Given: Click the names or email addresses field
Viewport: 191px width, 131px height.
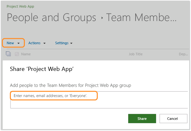Looking at the screenshot, I should [x=53, y=96].
